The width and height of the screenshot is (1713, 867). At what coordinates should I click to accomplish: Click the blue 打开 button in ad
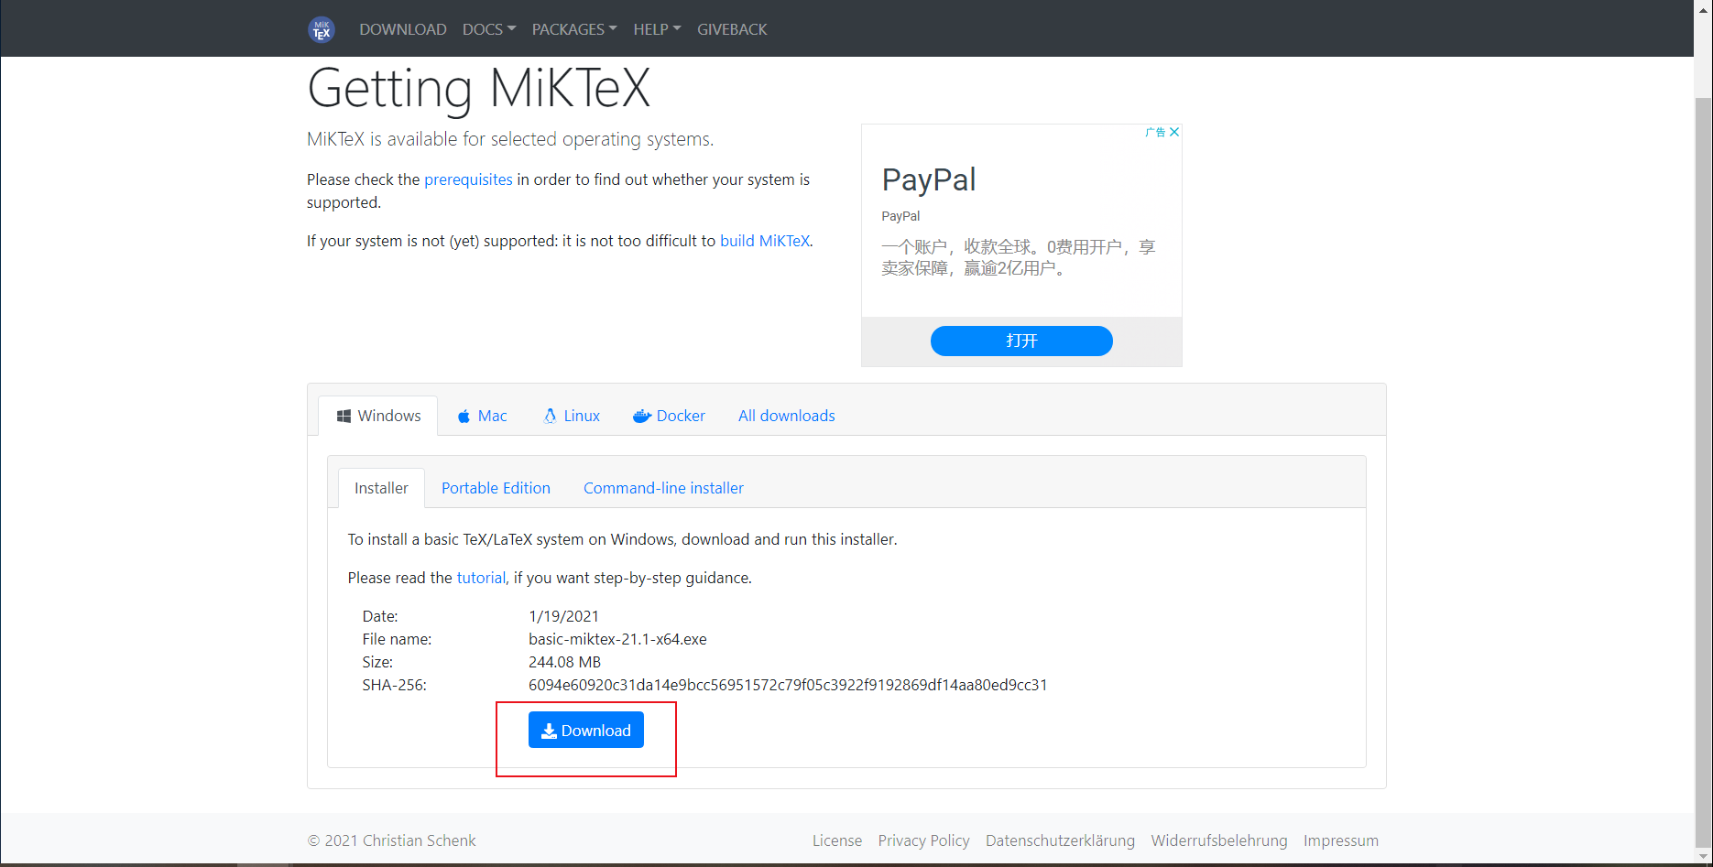[x=1021, y=341]
